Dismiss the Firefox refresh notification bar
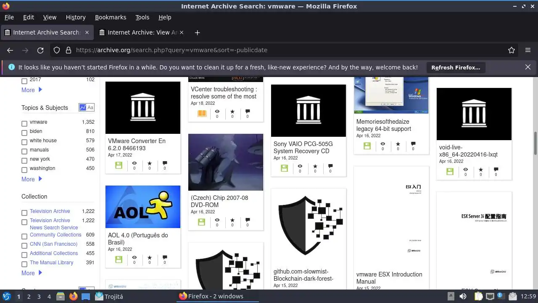The height and width of the screenshot is (303, 538). click(528, 67)
